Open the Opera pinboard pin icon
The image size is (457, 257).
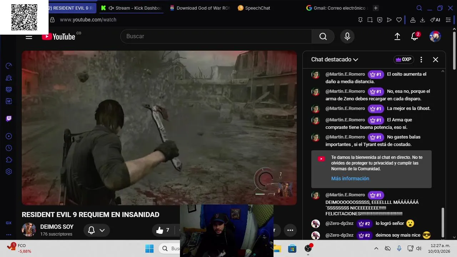tap(360, 20)
